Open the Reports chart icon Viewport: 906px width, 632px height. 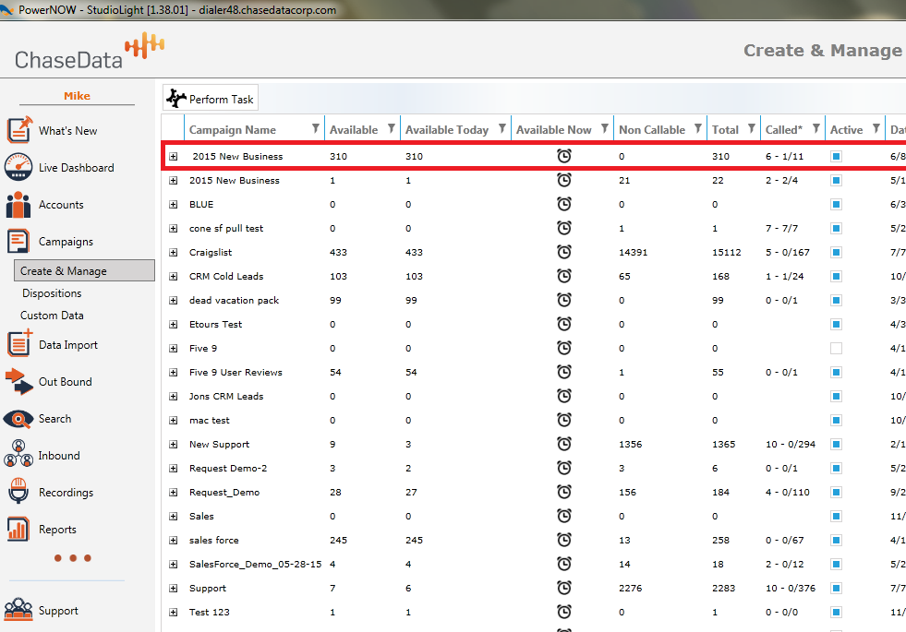coord(19,530)
